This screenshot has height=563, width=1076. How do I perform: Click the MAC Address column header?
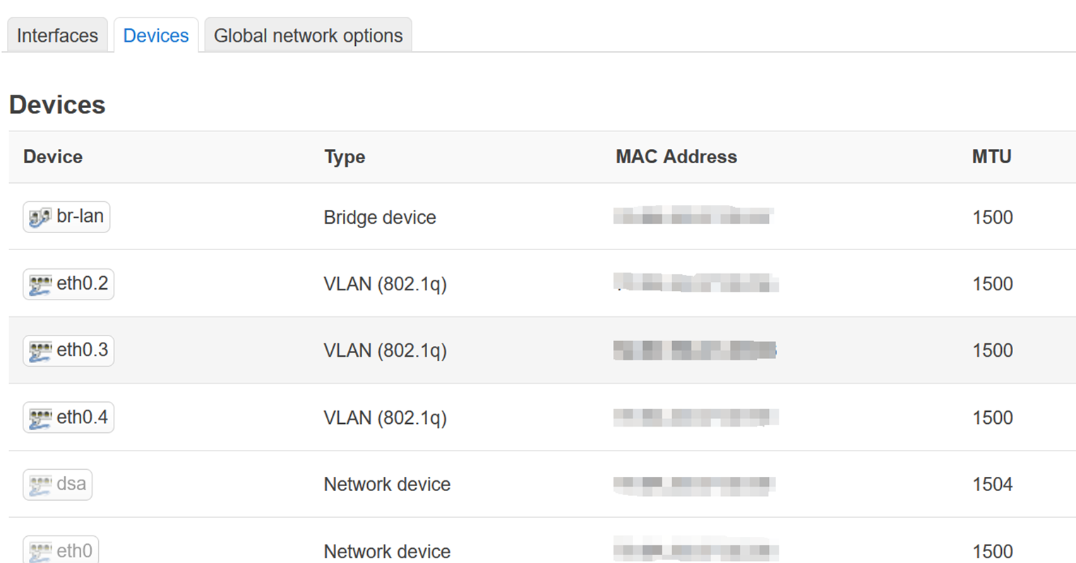(676, 157)
